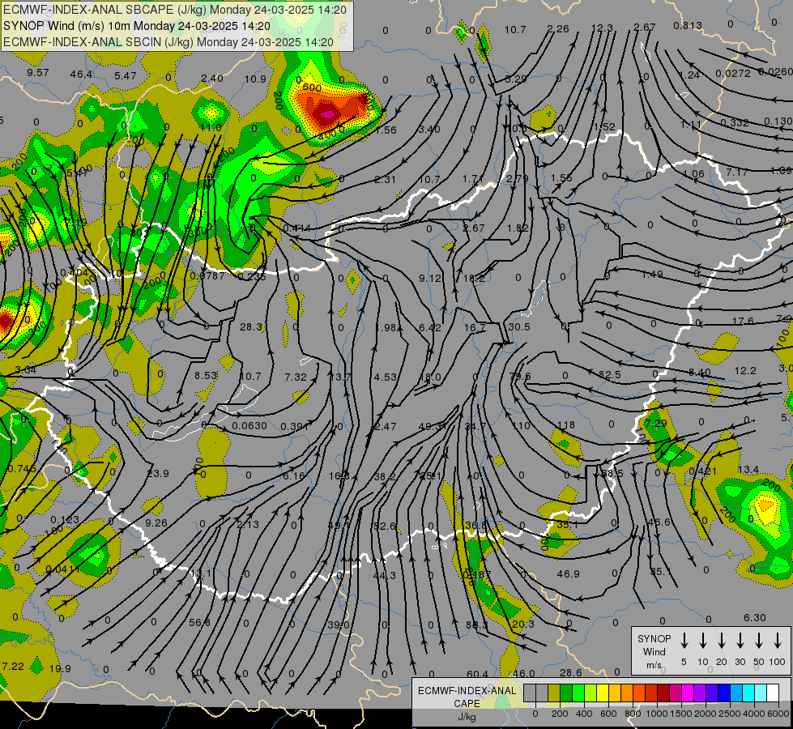Click the 7.22 value at bottom left
The image size is (793, 729).
[13, 667]
